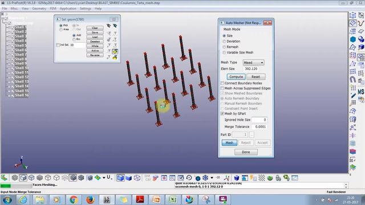Click the U icon in bottom toolbar

coord(109,178)
